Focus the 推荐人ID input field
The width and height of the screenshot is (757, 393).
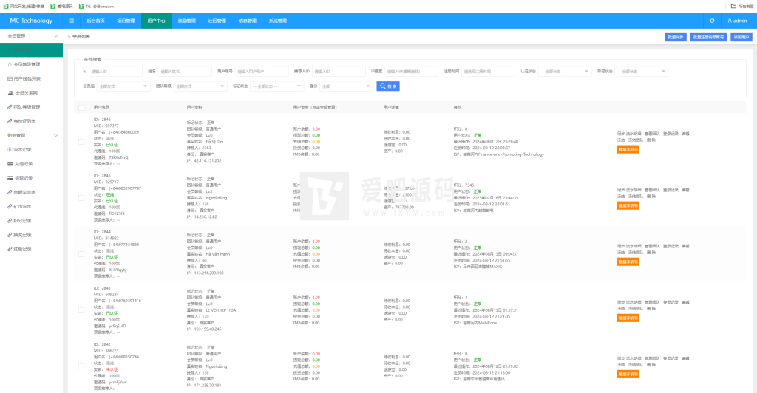point(339,72)
